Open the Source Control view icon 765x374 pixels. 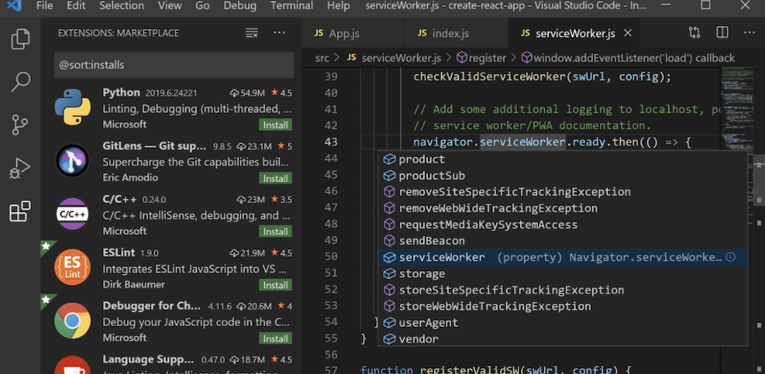[20, 125]
